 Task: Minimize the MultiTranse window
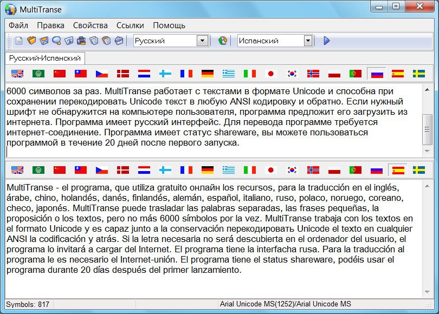379,6
